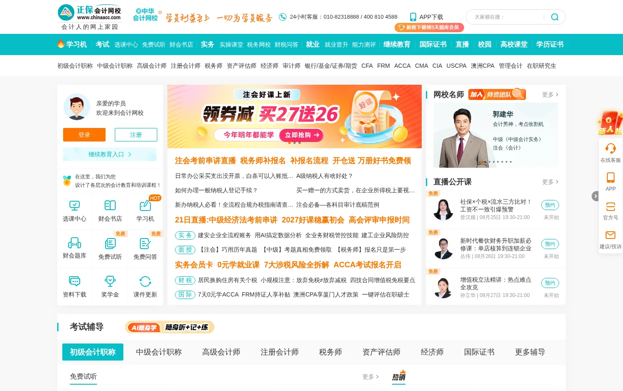623x391 pixels.
Task: Open the 免费问答 icon
Action: [x=145, y=244]
